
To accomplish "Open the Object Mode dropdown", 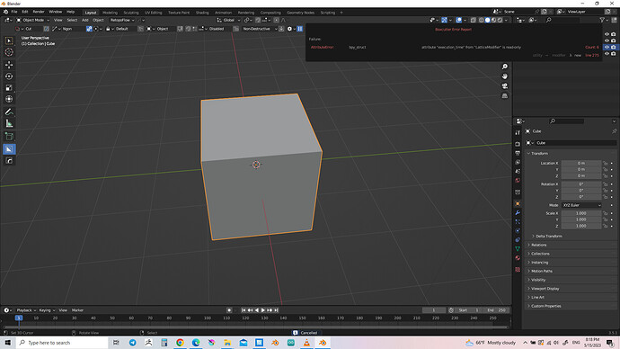I will [x=33, y=20].
